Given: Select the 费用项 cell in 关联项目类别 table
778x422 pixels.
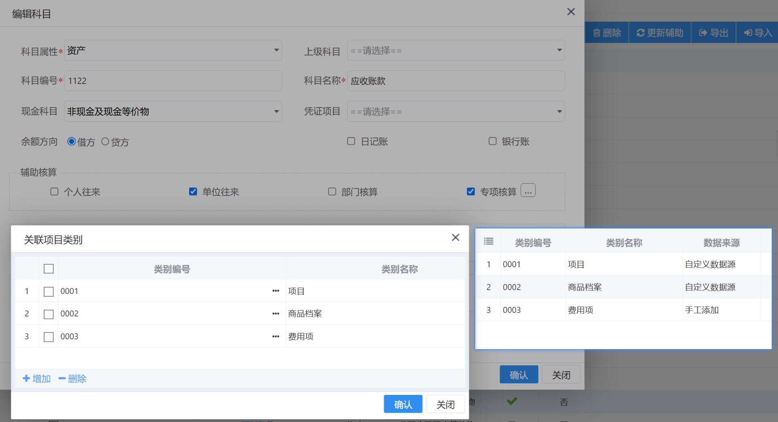Looking at the screenshot, I should coord(375,336).
